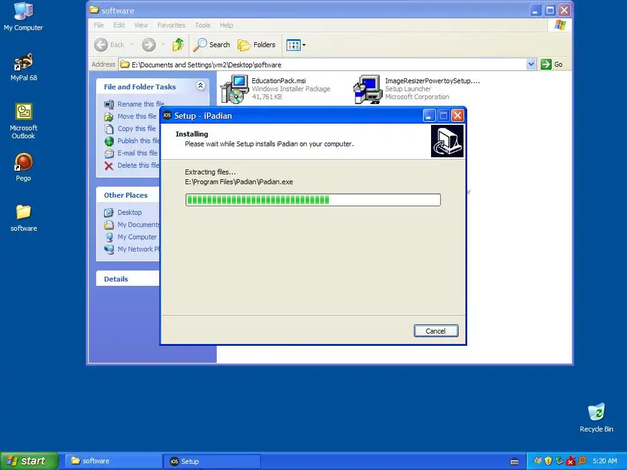The image size is (627, 470).
Task: Click the Start button
Action: 29,461
